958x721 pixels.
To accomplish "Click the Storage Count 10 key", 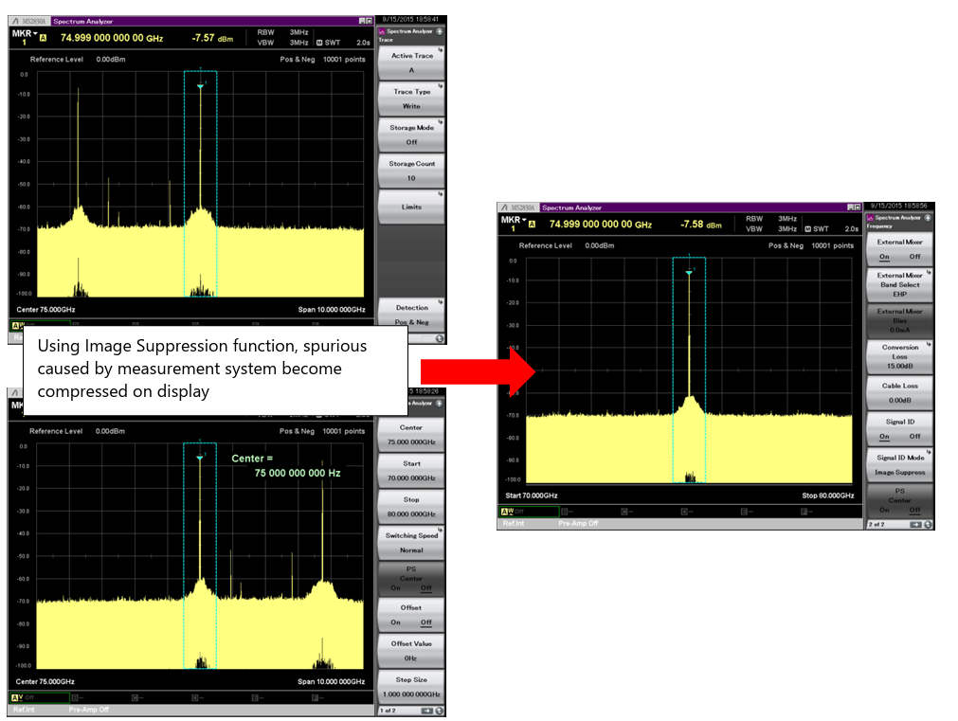I will point(410,171).
